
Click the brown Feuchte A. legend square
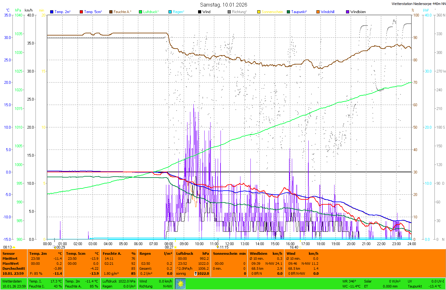coord(111,12)
